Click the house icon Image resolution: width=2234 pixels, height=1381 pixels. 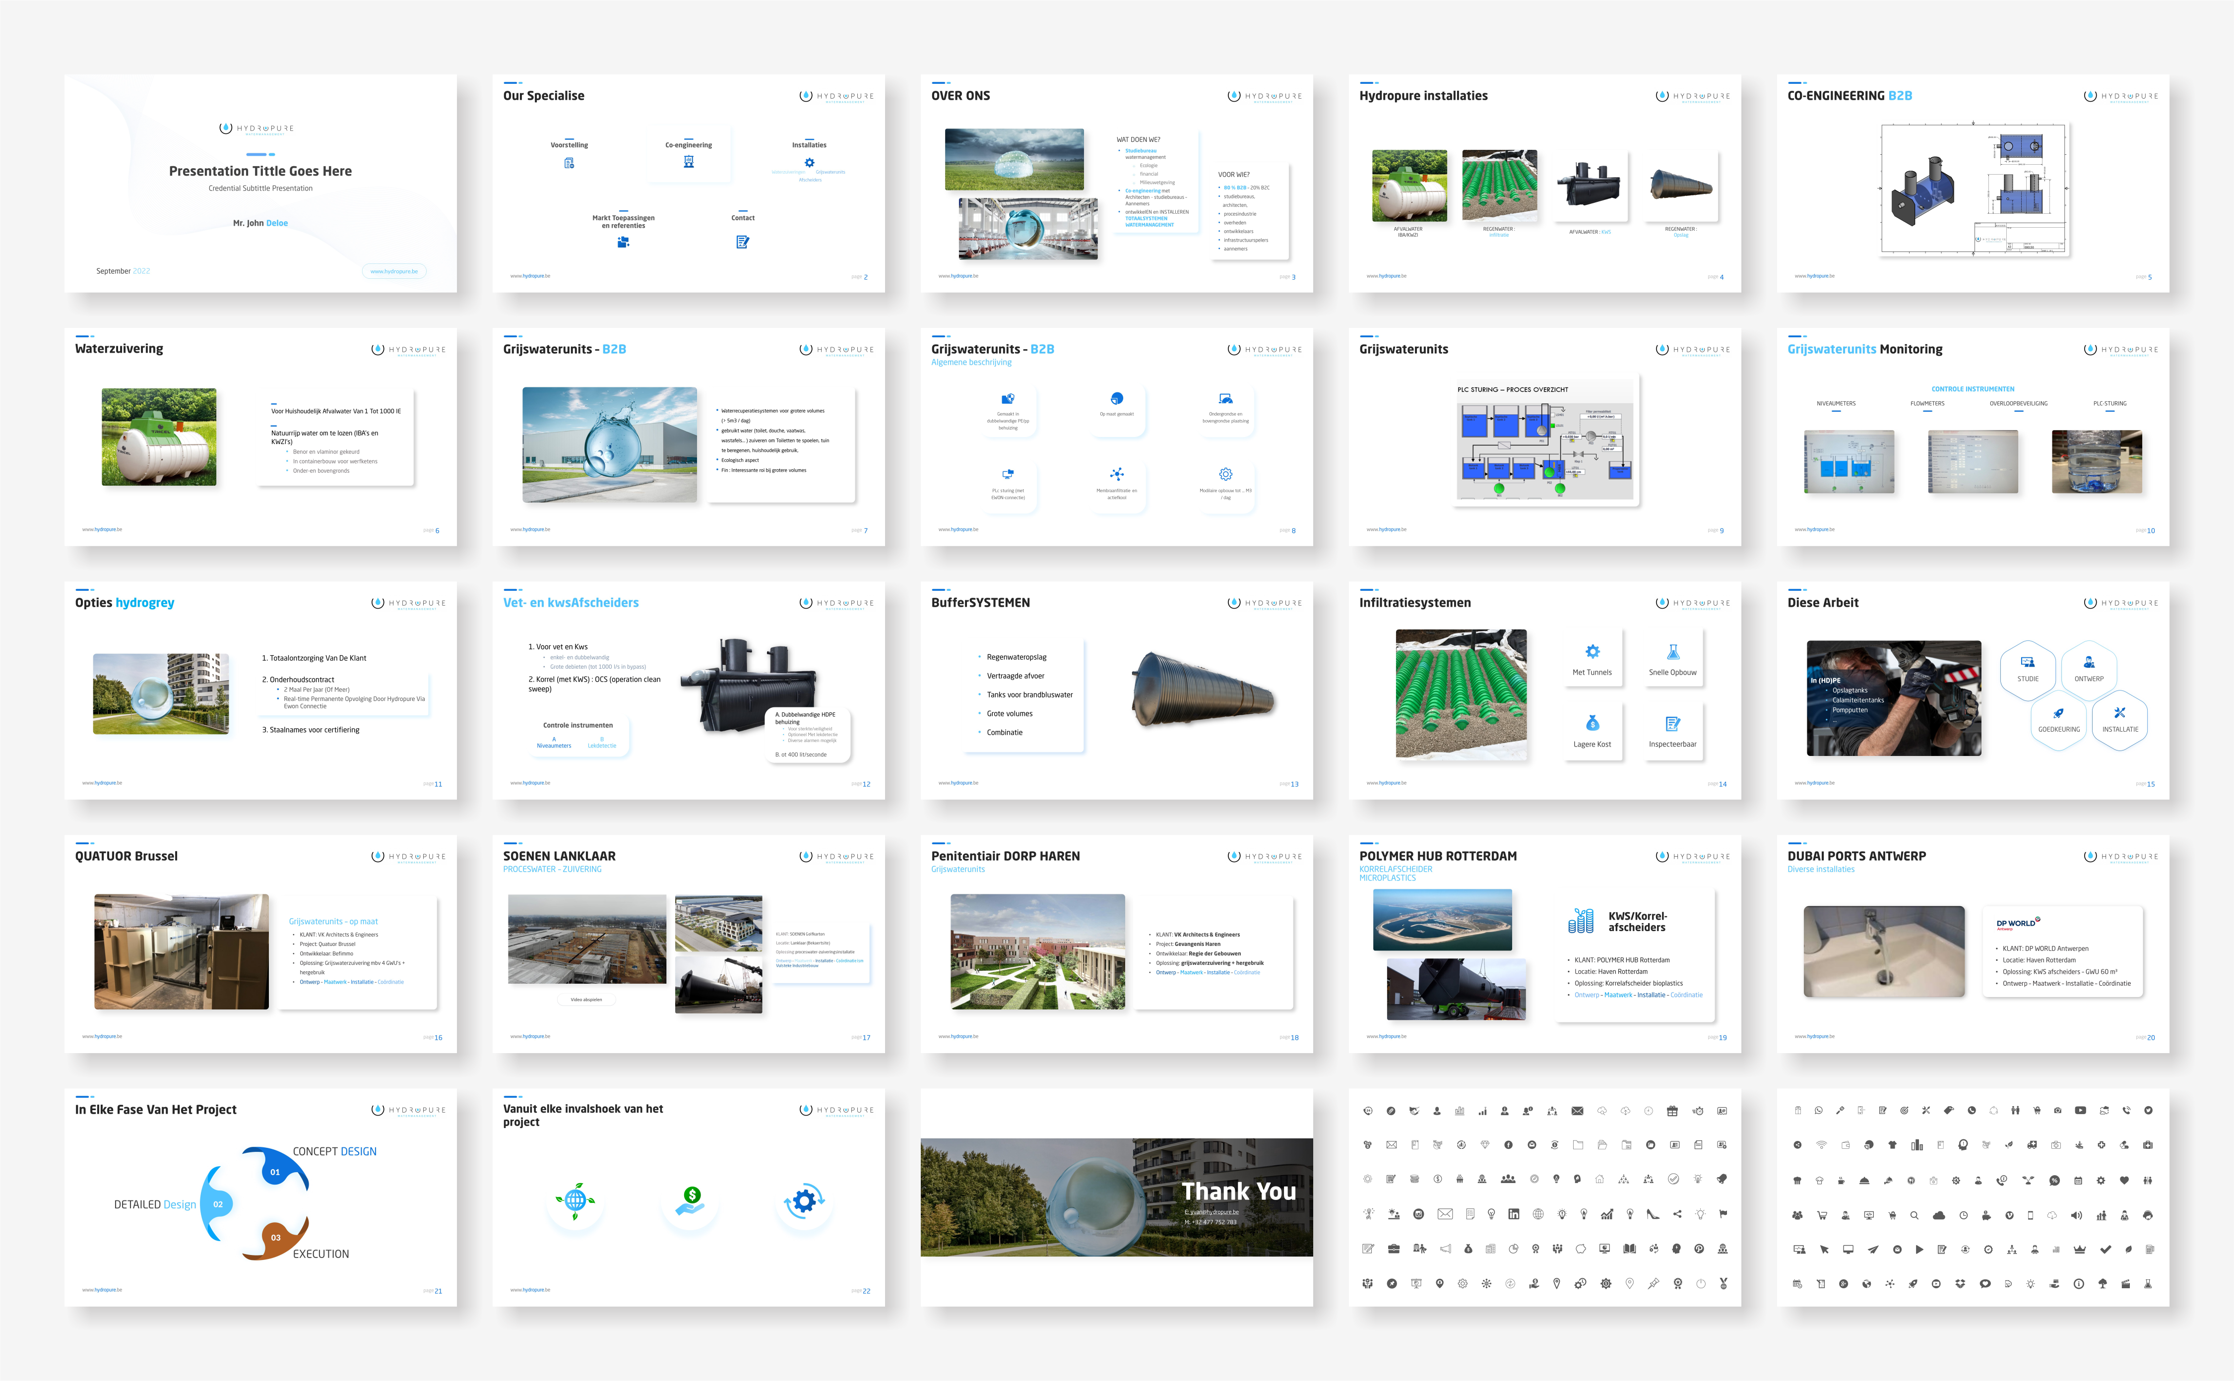[x=1599, y=1179]
